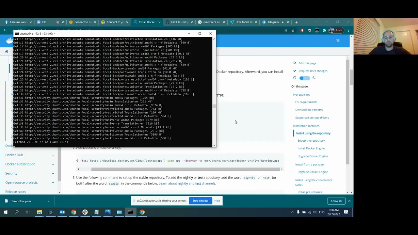Screen dimensions: 418x235
Task: Share this page from the address bar
Action: [x=285, y=30]
